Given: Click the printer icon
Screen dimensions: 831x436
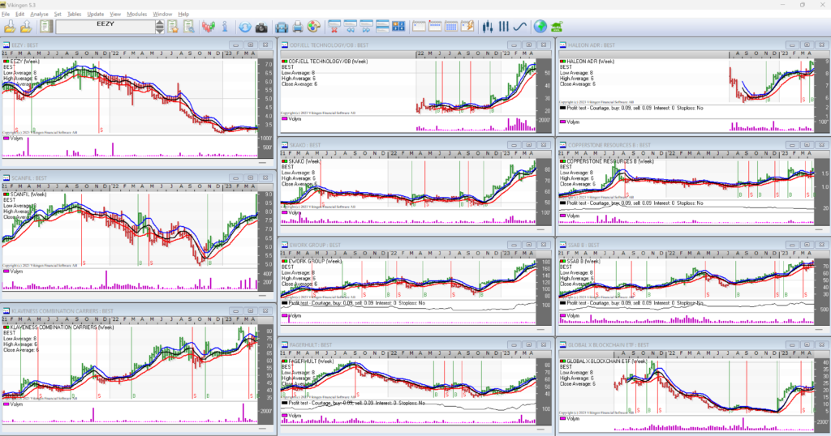Looking at the screenshot, I should click(x=298, y=27).
